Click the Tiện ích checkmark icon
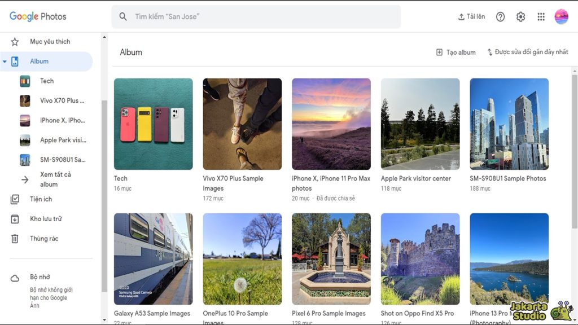Screen dimensions: 578x325 coord(15,199)
